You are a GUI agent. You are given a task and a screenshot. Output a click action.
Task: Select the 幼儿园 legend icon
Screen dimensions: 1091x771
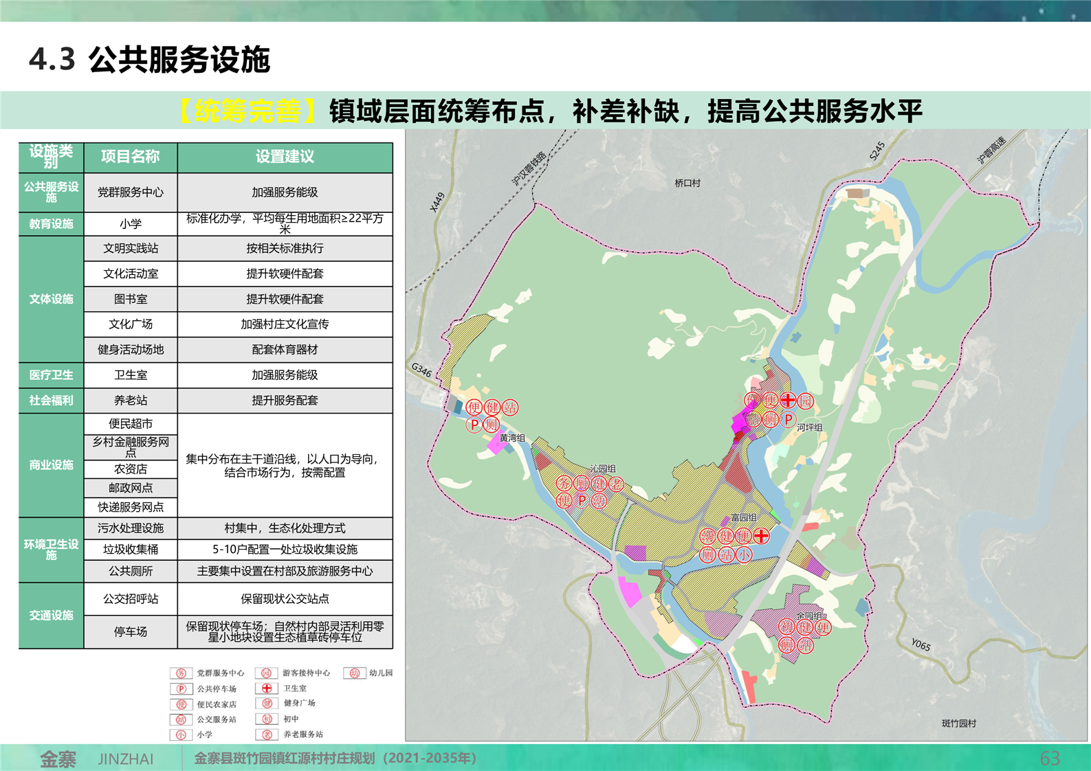click(x=354, y=673)
